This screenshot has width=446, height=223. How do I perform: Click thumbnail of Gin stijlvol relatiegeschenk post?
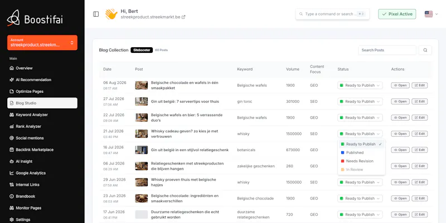(x=142, y=150)
